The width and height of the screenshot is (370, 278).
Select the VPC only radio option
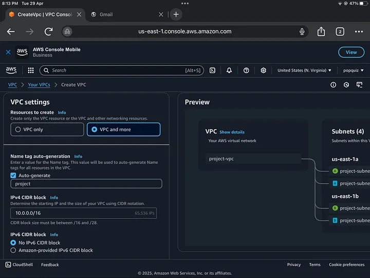(x=47, y=129)
